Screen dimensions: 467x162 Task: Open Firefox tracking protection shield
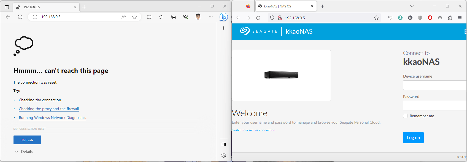pos(272,18)
